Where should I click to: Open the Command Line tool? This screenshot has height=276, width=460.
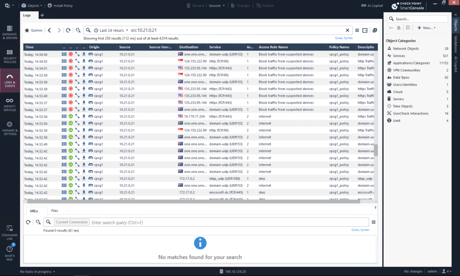(x=10, y=232)
